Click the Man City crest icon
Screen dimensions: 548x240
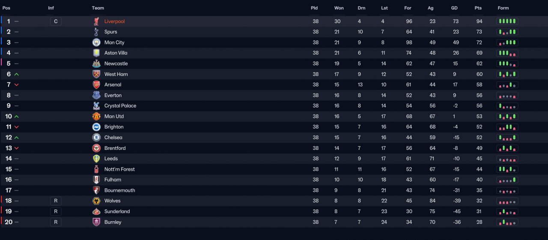click(x=96, y=42)
